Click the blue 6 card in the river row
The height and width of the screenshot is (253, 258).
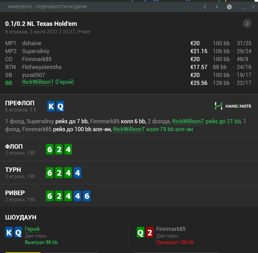[x=87, y=196]
